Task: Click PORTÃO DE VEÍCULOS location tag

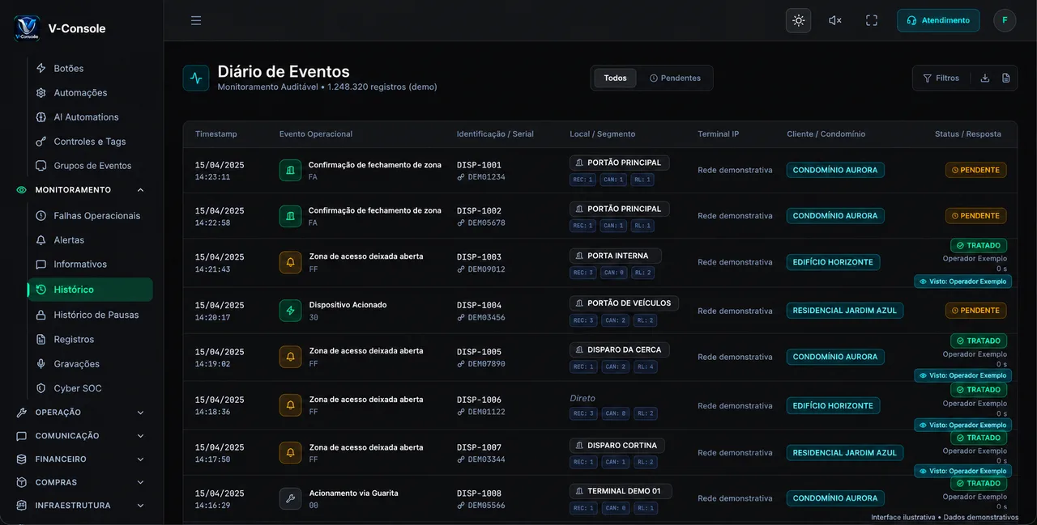Action: coord(624,303)
